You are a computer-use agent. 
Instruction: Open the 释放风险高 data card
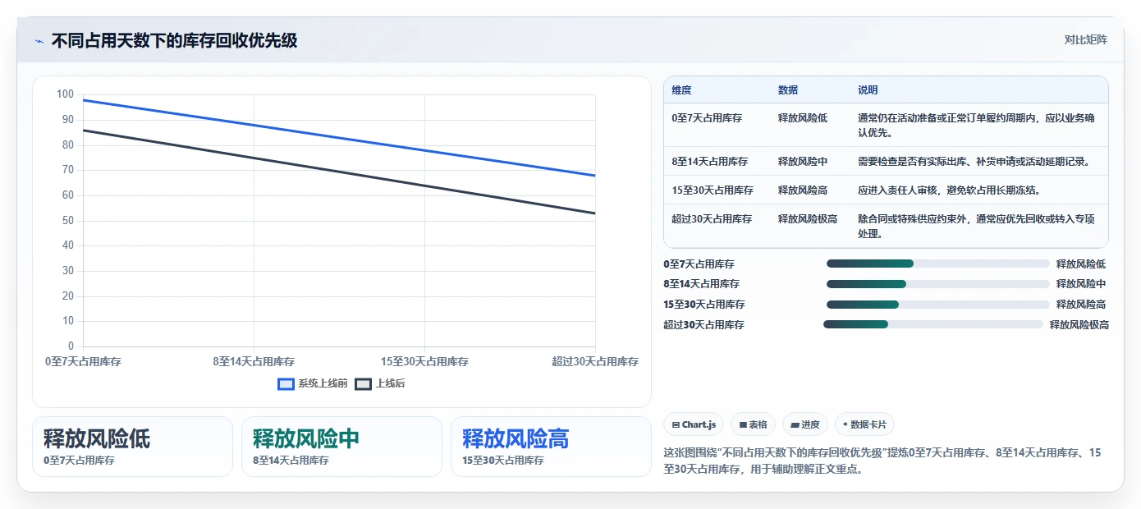[x=551, y=447]
